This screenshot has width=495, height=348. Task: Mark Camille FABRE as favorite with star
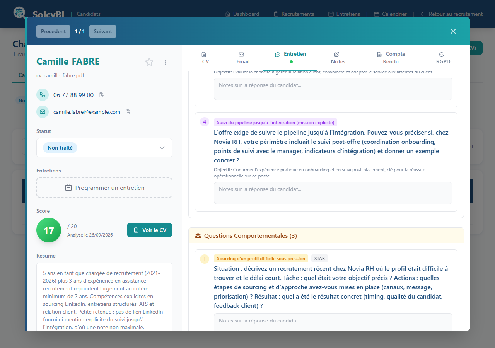[149, 62]
